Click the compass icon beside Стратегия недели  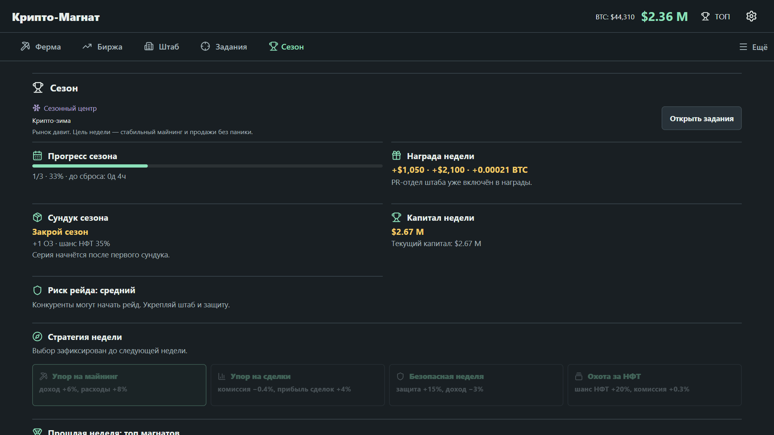coord(37,337)
